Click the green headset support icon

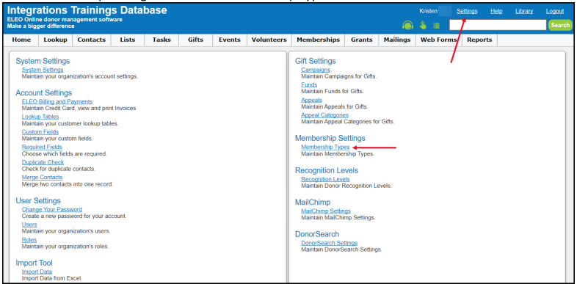click(x=407, y=26)
